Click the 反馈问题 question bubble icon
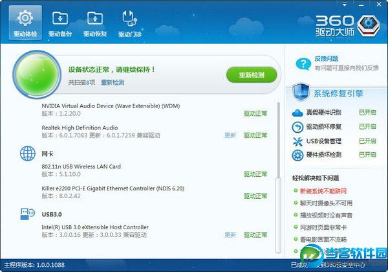Screen dimensions: 388x272 click(x=303, y=64)
